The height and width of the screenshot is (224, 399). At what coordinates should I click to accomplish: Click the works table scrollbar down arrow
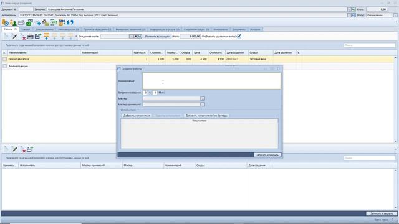(x=395, y=141)
